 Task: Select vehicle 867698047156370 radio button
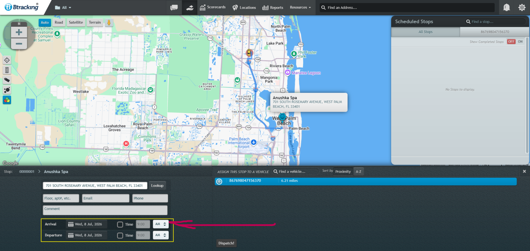[219, 181]
